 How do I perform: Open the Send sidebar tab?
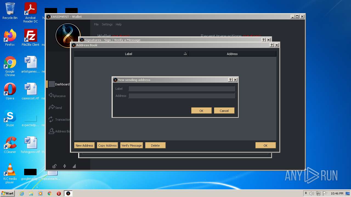pyautogui.click(x=56, y=108)
